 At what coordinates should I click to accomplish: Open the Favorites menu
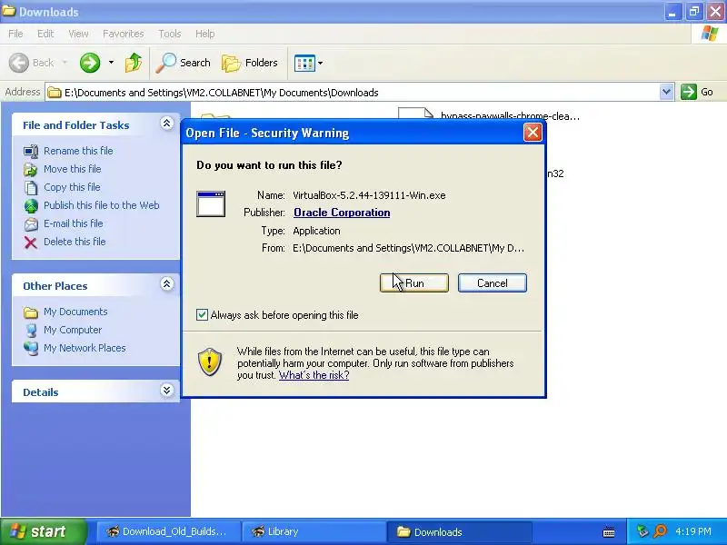(124, 34)
